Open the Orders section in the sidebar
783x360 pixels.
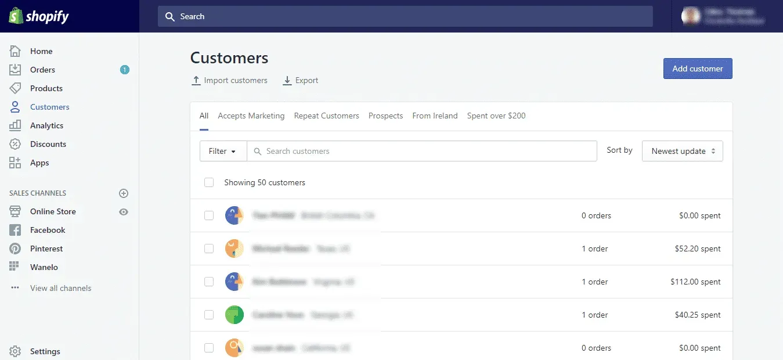pos(42,70)
